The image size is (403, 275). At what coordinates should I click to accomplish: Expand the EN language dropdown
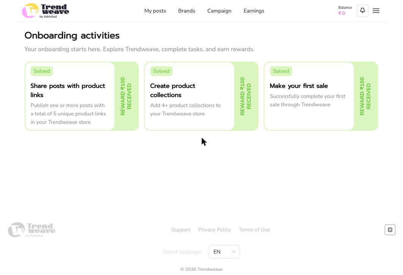(224, 252)
